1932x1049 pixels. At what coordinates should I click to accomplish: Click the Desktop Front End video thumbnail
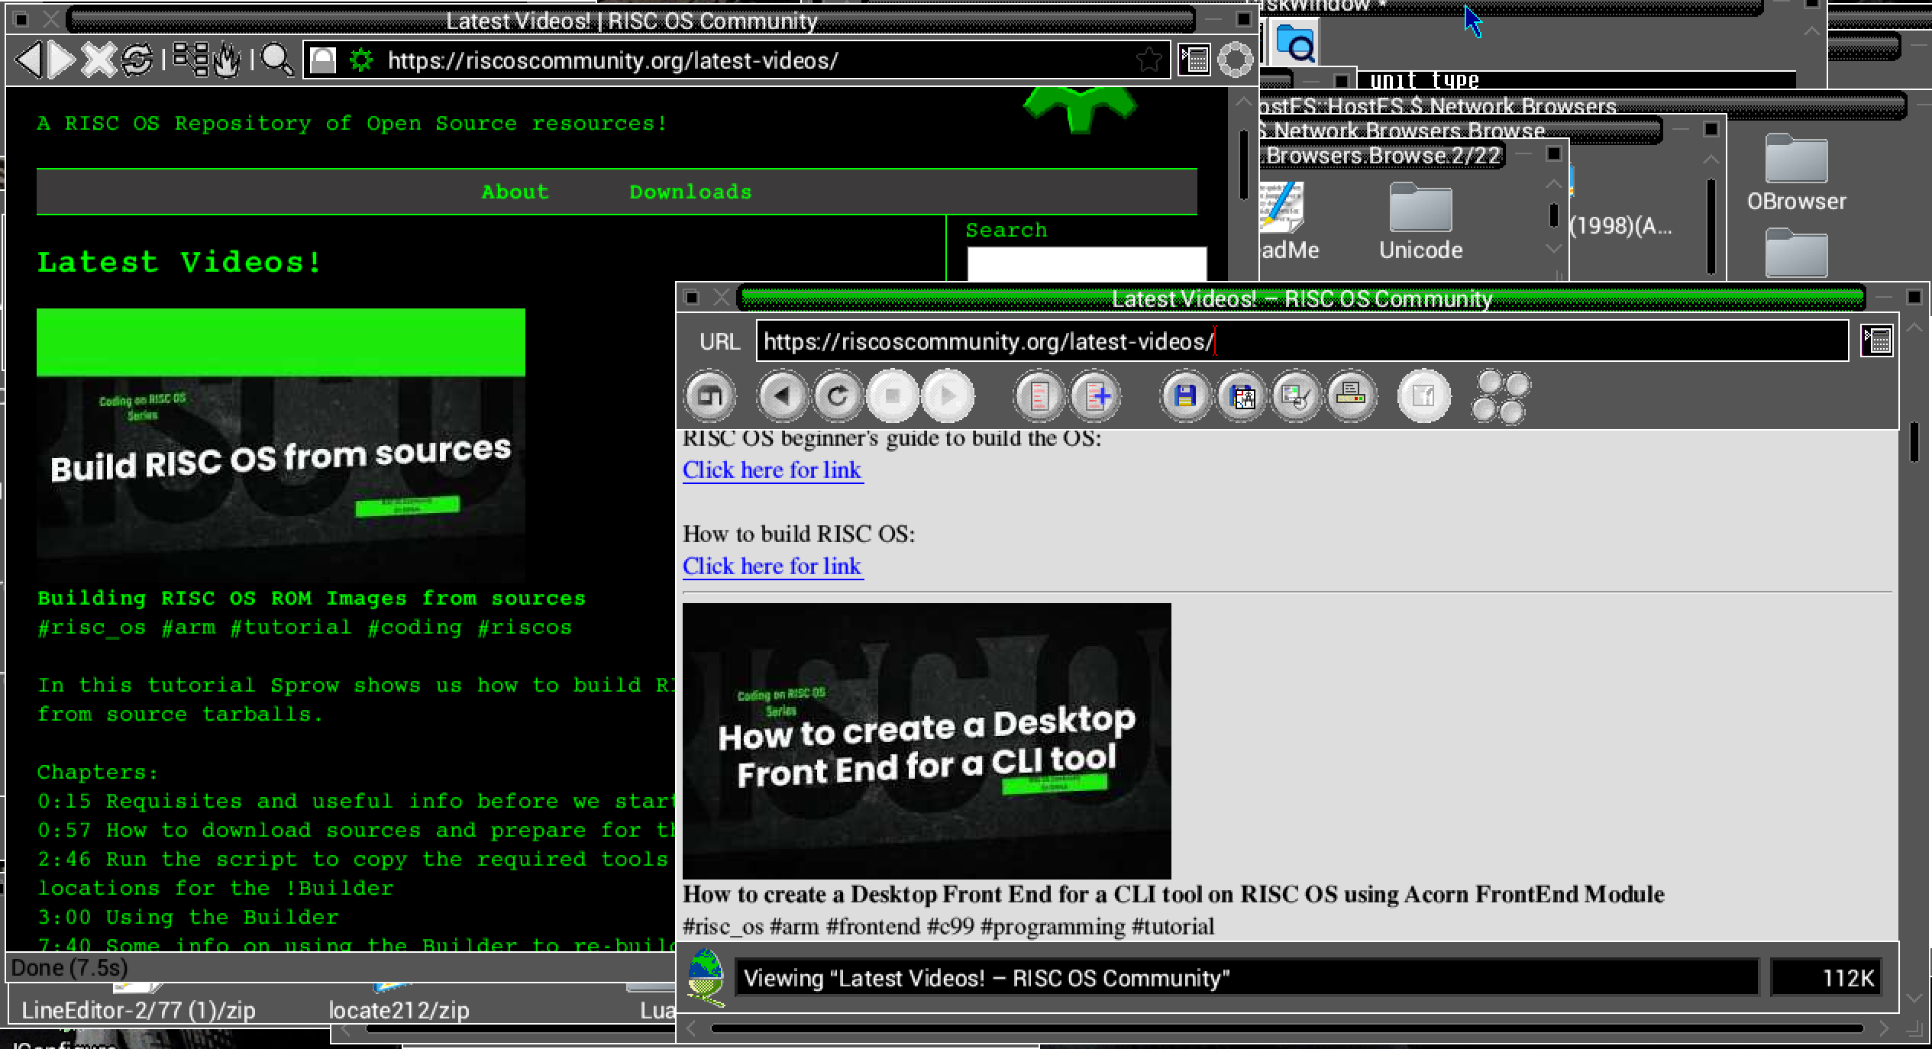point(926,741)
